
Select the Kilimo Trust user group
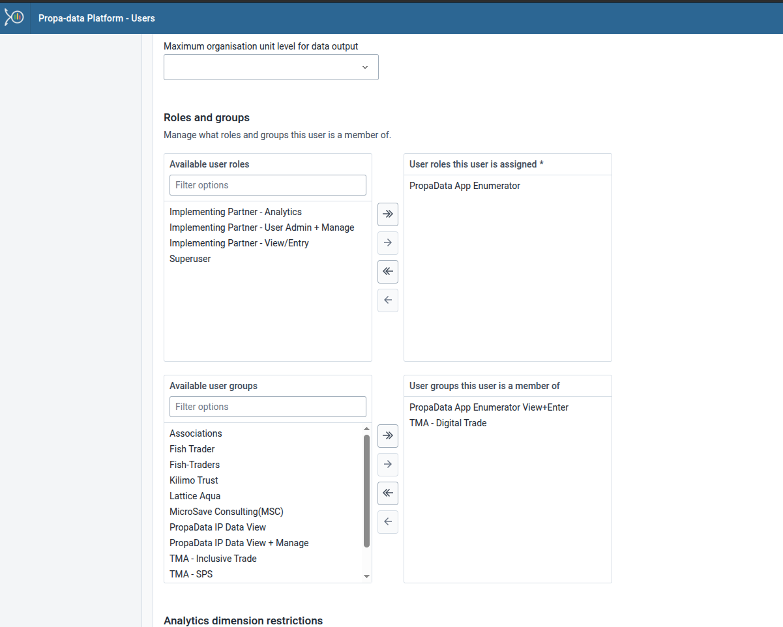[194, 480]
